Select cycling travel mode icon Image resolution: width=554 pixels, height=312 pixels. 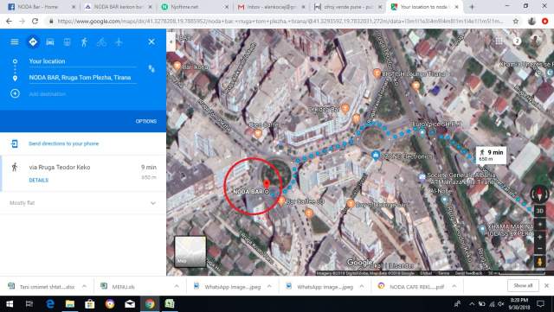101,42
